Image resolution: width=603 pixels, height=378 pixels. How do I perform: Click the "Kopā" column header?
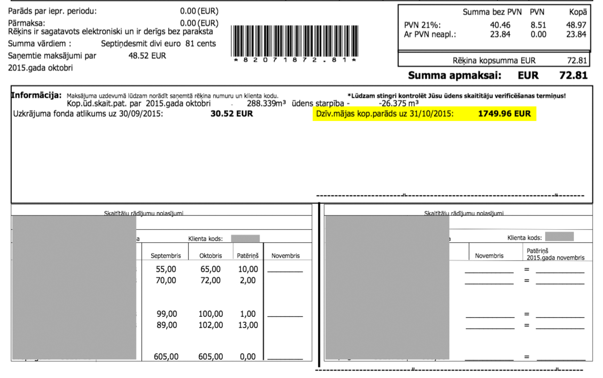pos(577,13)
